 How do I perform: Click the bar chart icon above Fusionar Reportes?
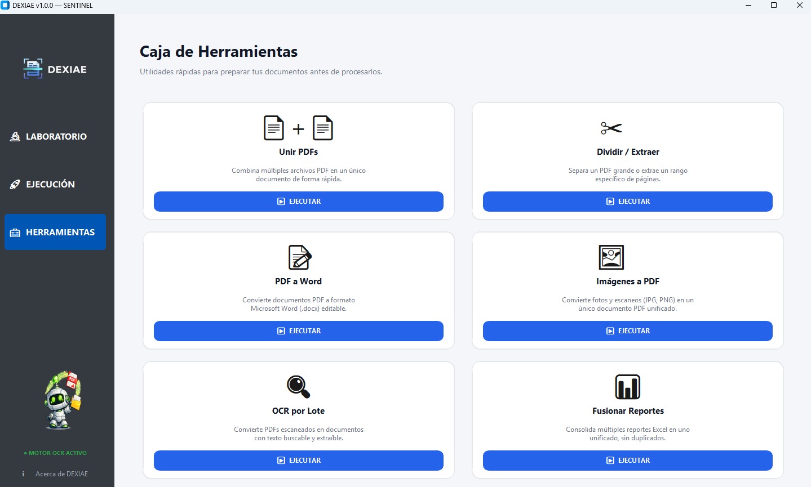coord(628,387)
